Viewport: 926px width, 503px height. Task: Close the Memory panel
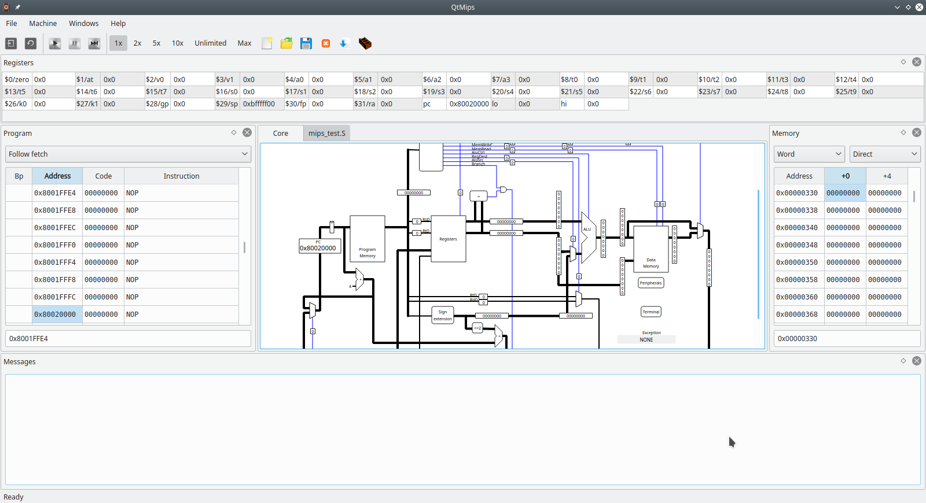(917, 132)
